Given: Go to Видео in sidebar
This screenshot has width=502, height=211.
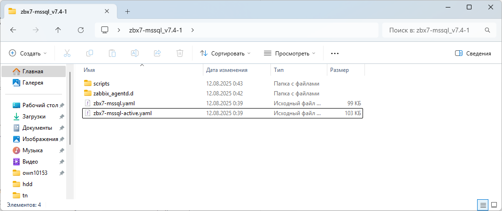Looking at the screenshot, I should [x=34, y=161].
